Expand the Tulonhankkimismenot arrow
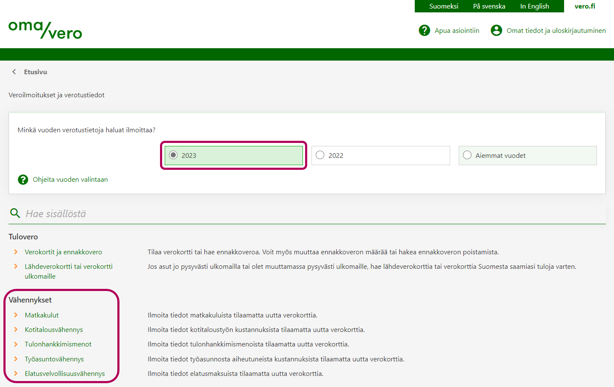 tap(16, 344)
